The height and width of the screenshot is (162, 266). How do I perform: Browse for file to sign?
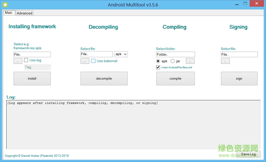[x=225, y=61]
